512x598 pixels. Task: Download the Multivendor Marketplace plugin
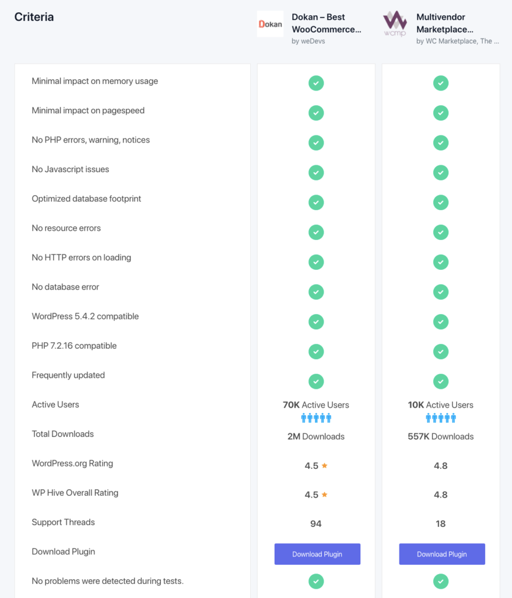point(442,554)
